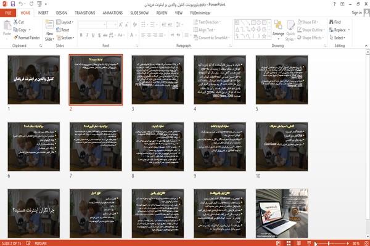The width and height of the screenshot is (370, 246).
Task: Select the Format Painter brush
Action: (x=16, y=38)
